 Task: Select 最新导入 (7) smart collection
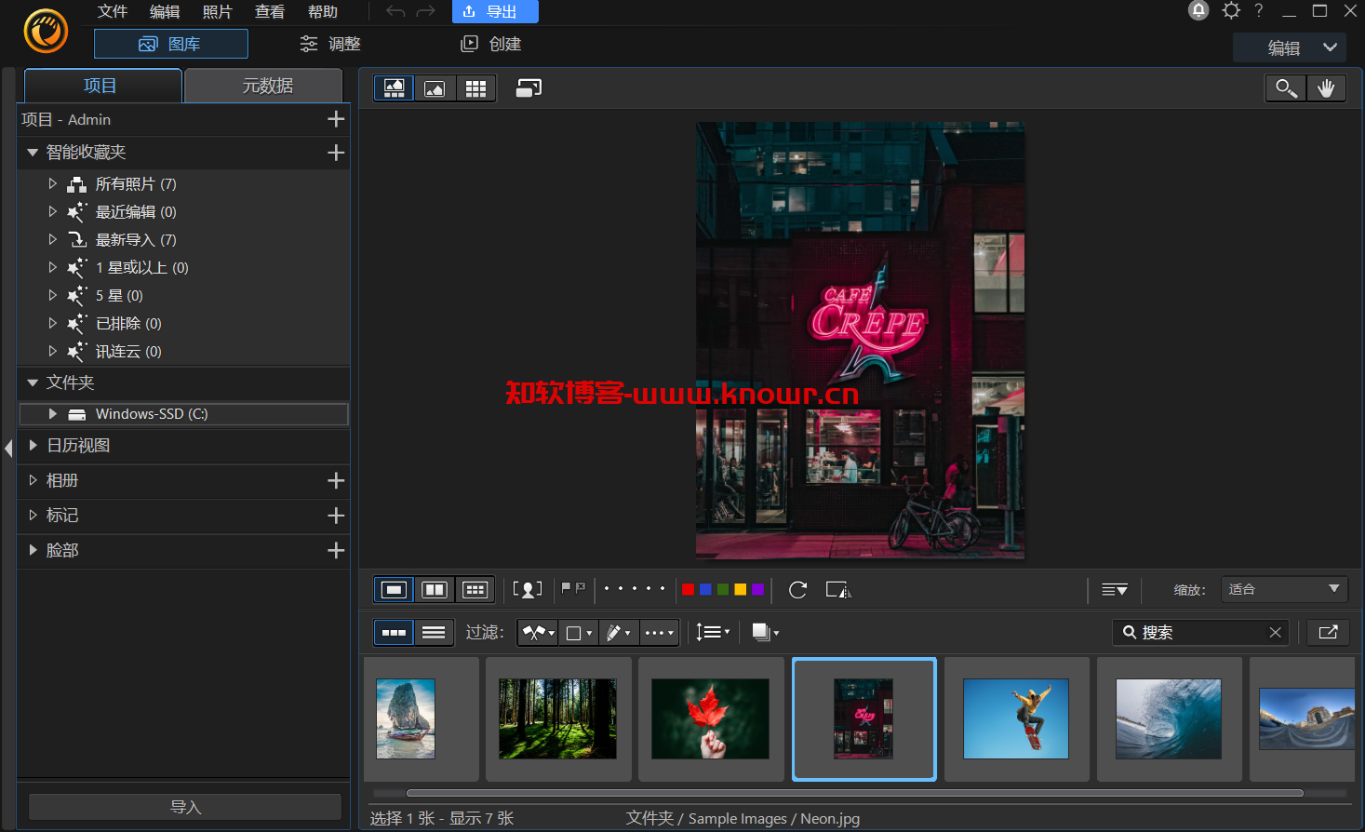click(x=136, y=240)
